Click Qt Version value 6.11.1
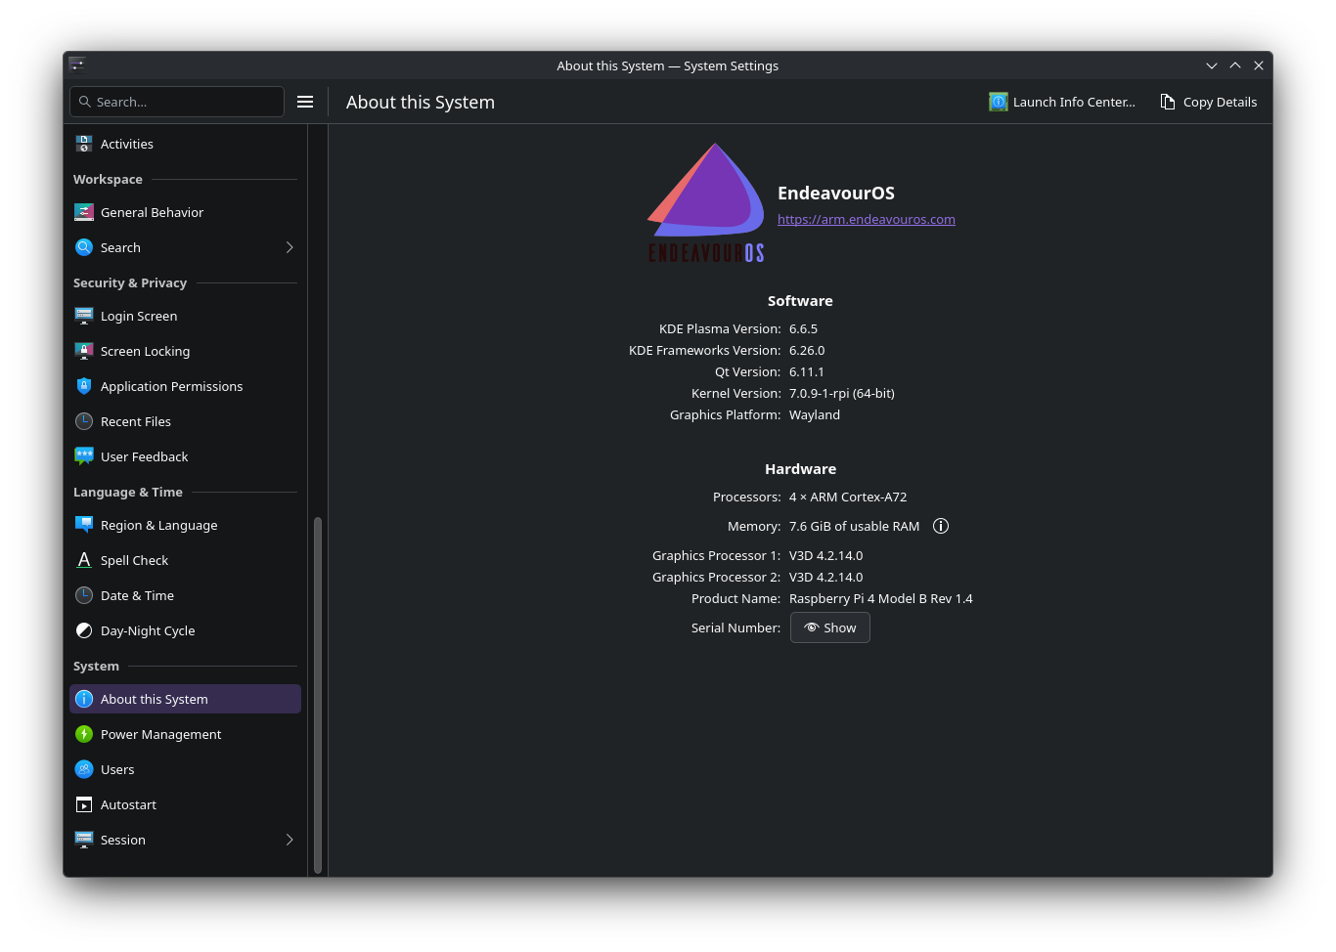1336x952 pixels. (x=807, y=371)
